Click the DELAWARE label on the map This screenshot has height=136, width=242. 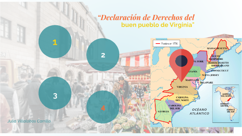tap(206, 82)
